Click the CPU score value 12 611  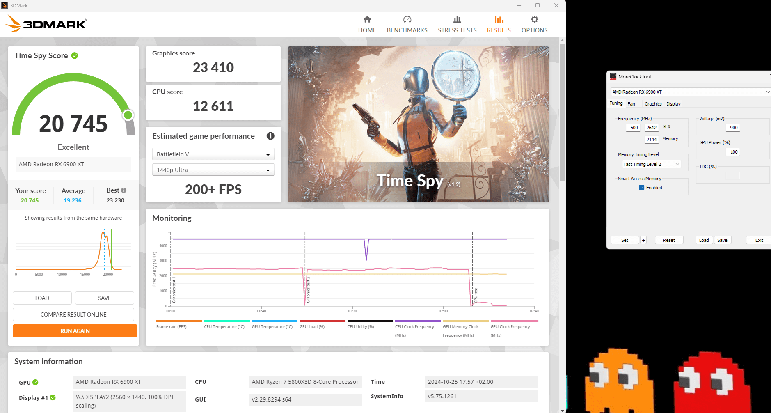click(213, 106)
